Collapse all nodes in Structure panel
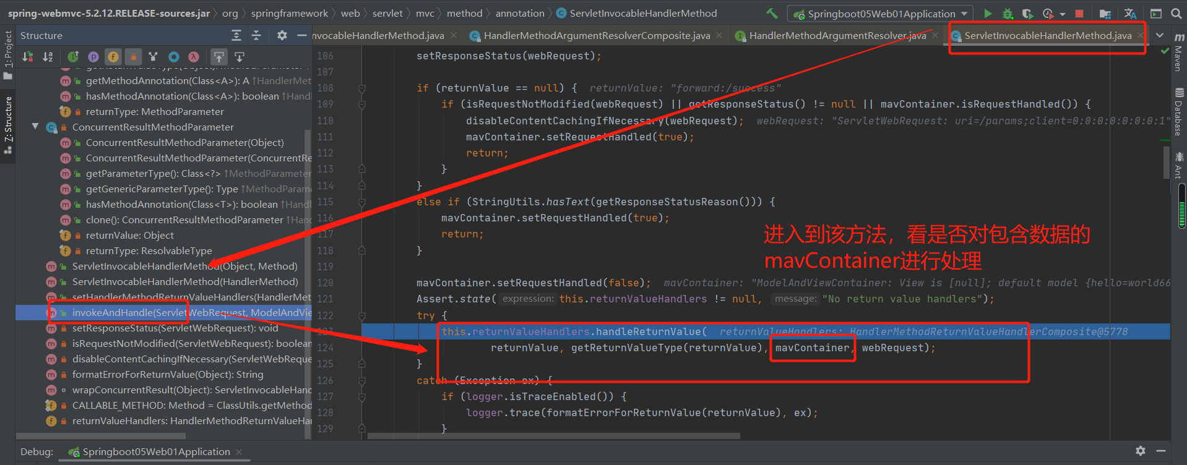1187x465 pixels. click(256, 35)
